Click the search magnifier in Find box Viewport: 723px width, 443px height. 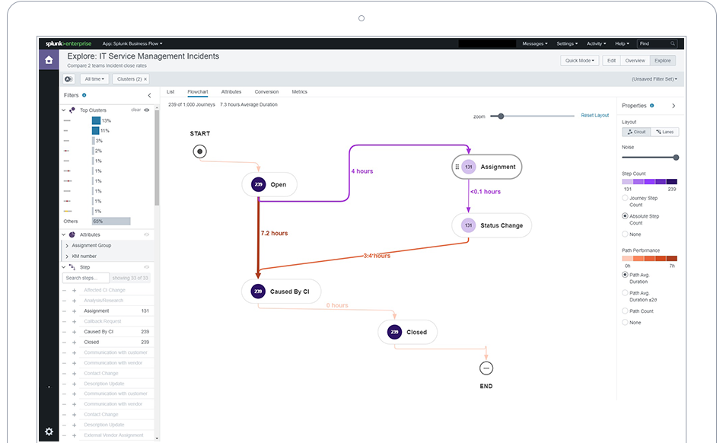673,44
